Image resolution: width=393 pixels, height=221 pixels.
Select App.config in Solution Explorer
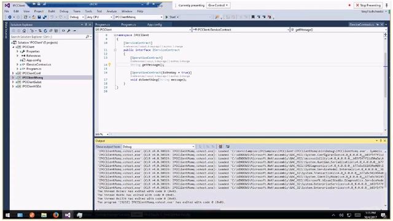pyautogui.click(x=34, y=60)
